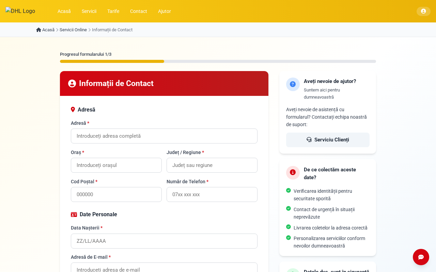
Task: Click the ID card icon beside Date Personale
Action: (x=74, y=215)
